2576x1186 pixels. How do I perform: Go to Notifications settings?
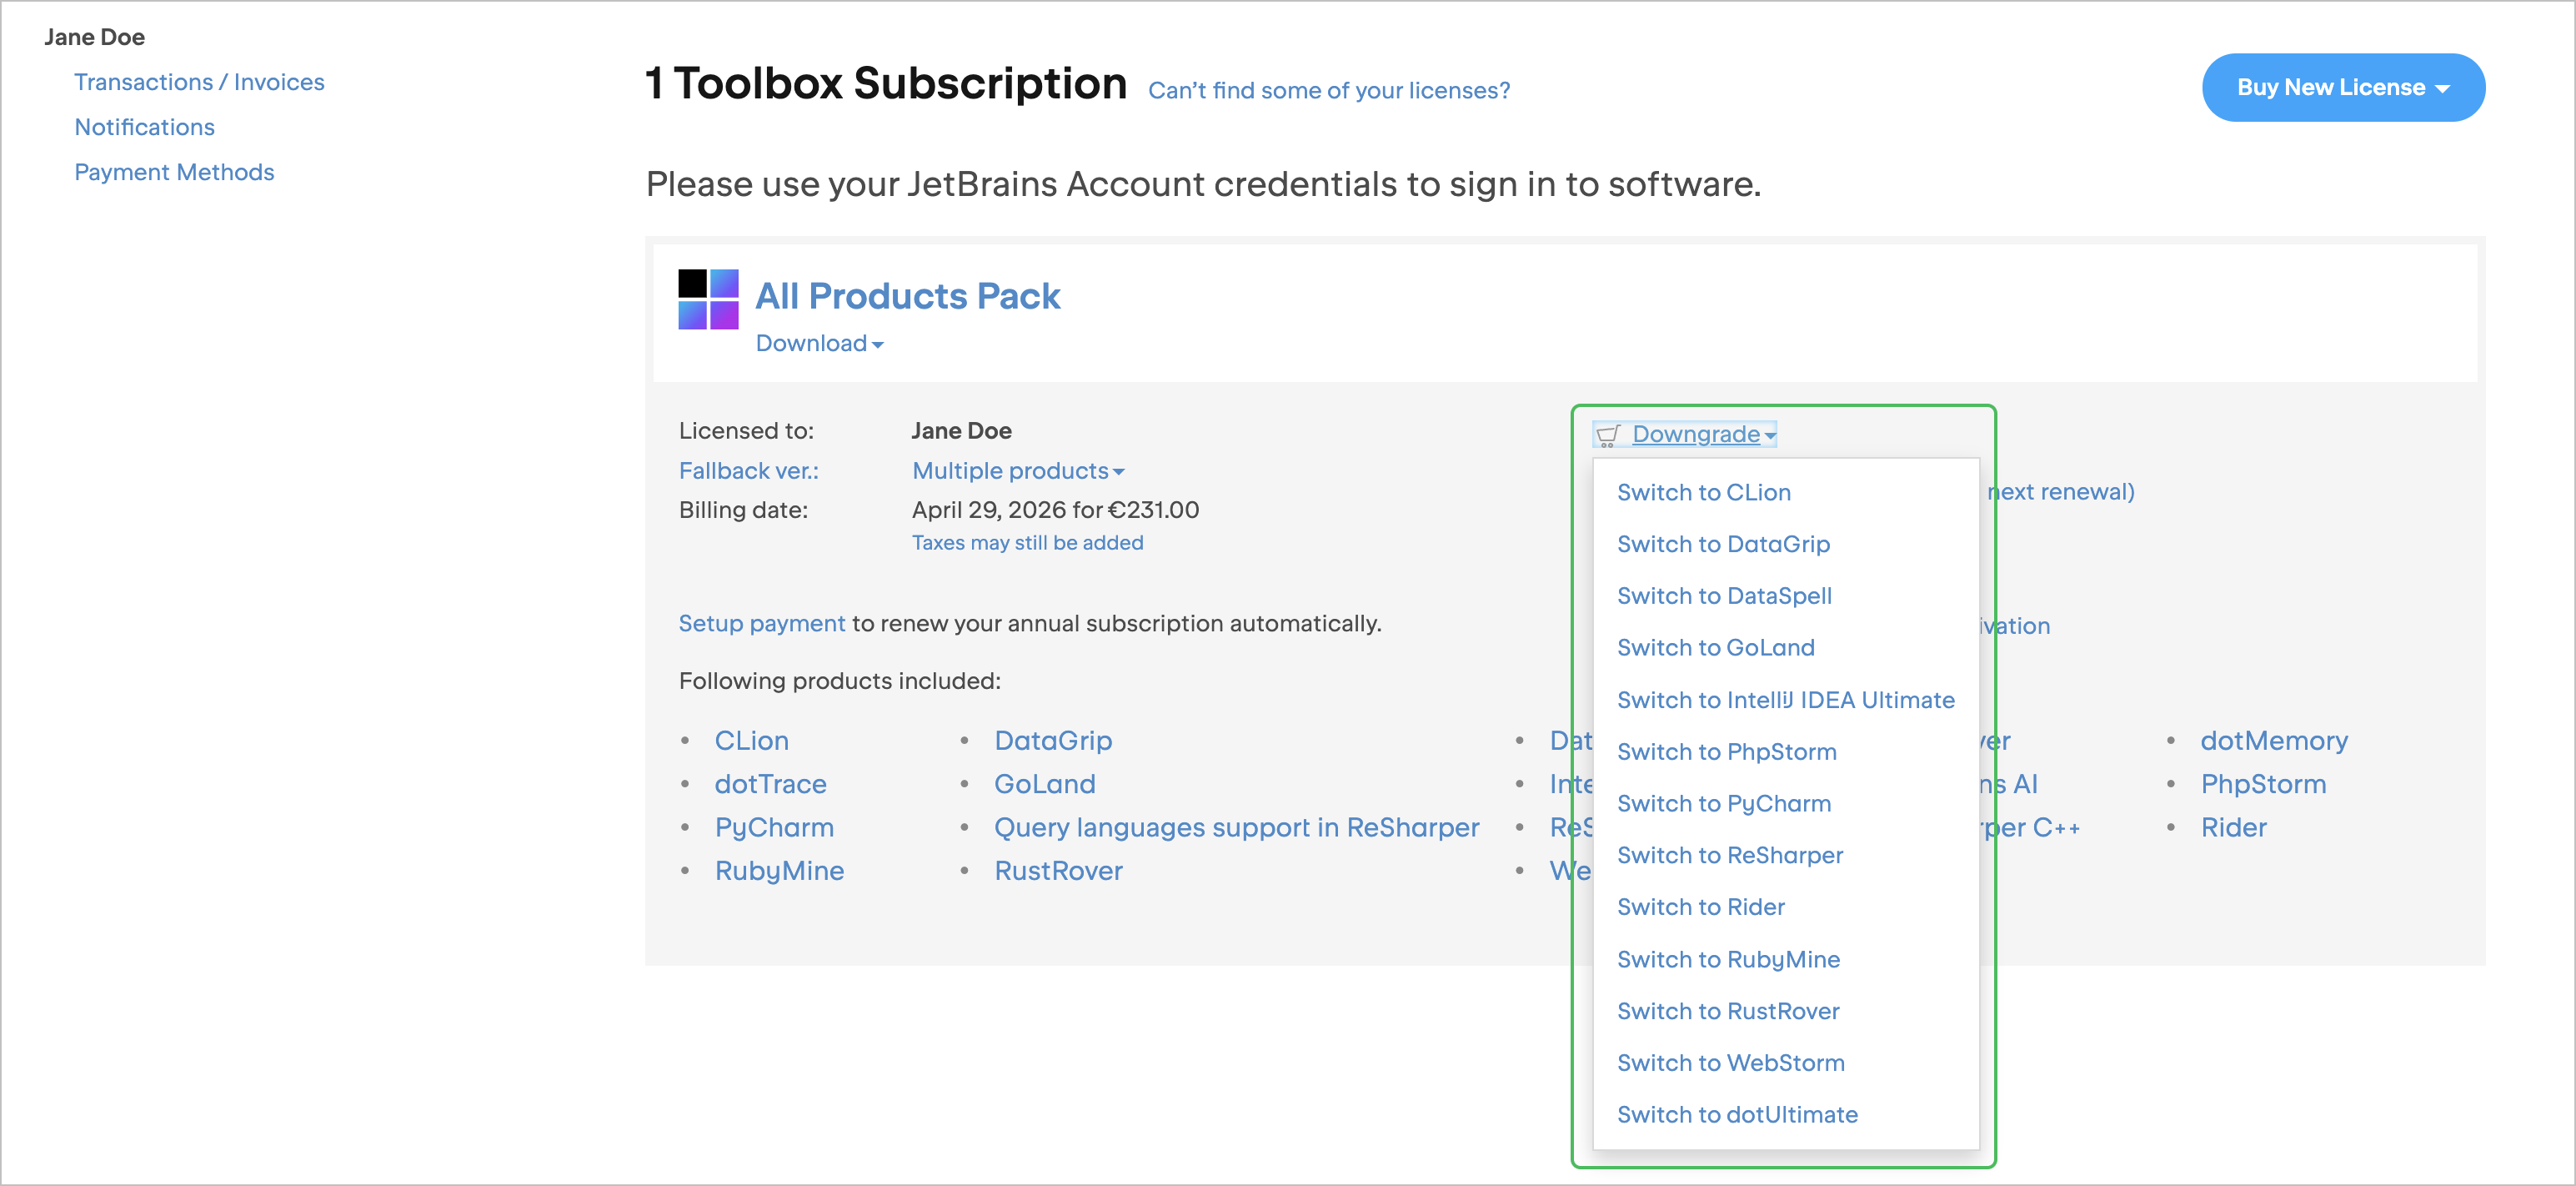[144, 127]
